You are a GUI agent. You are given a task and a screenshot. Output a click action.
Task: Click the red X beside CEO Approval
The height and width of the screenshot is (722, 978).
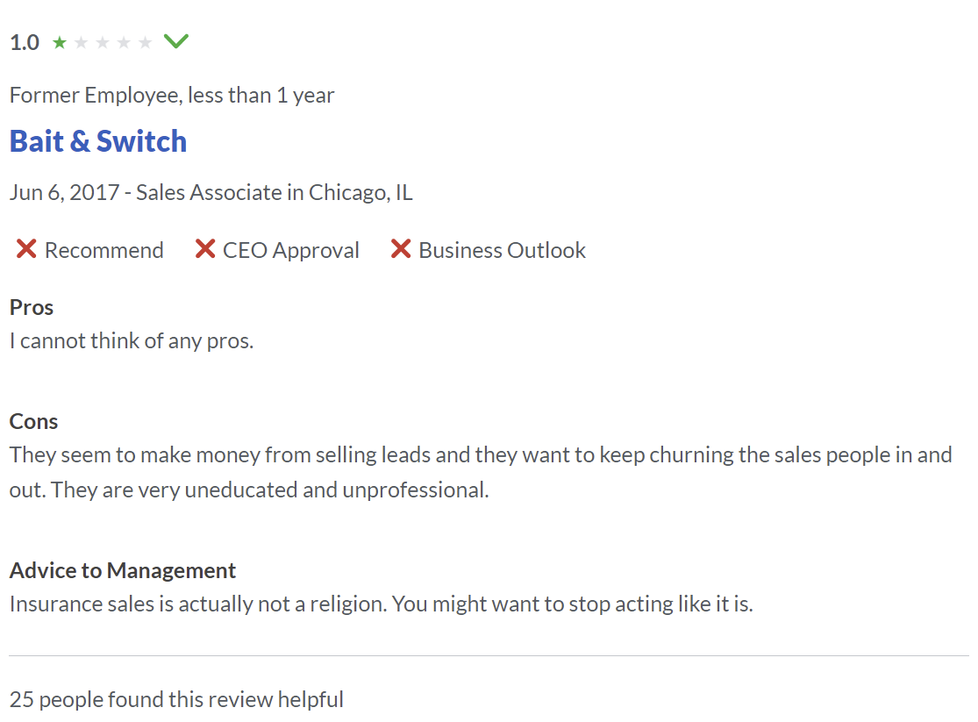[x=205, y=249]
